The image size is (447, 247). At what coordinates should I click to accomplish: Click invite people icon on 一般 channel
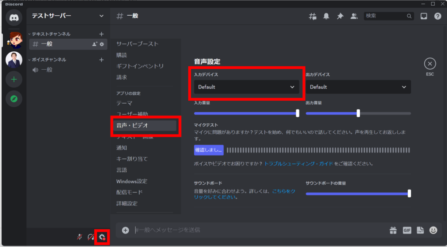[x=95, y=44]
